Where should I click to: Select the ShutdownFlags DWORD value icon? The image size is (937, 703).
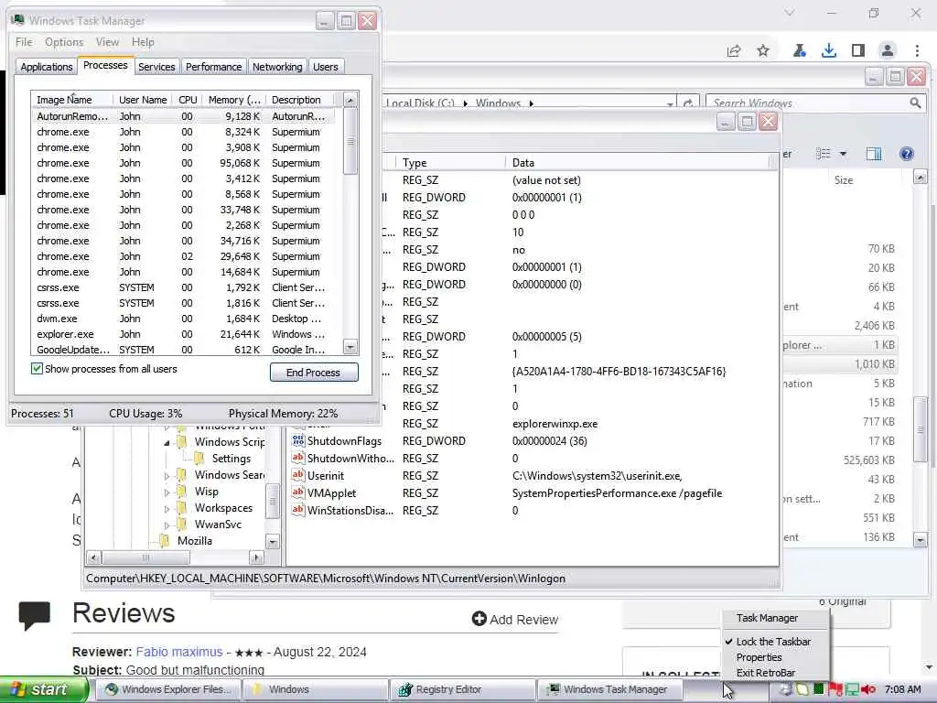297,440
